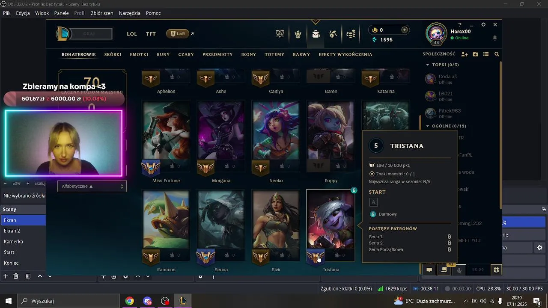The height and width of the screenshot is (308, 548).
Task: Remove selected scene with trash icon
Action: [x=16, y=276]
